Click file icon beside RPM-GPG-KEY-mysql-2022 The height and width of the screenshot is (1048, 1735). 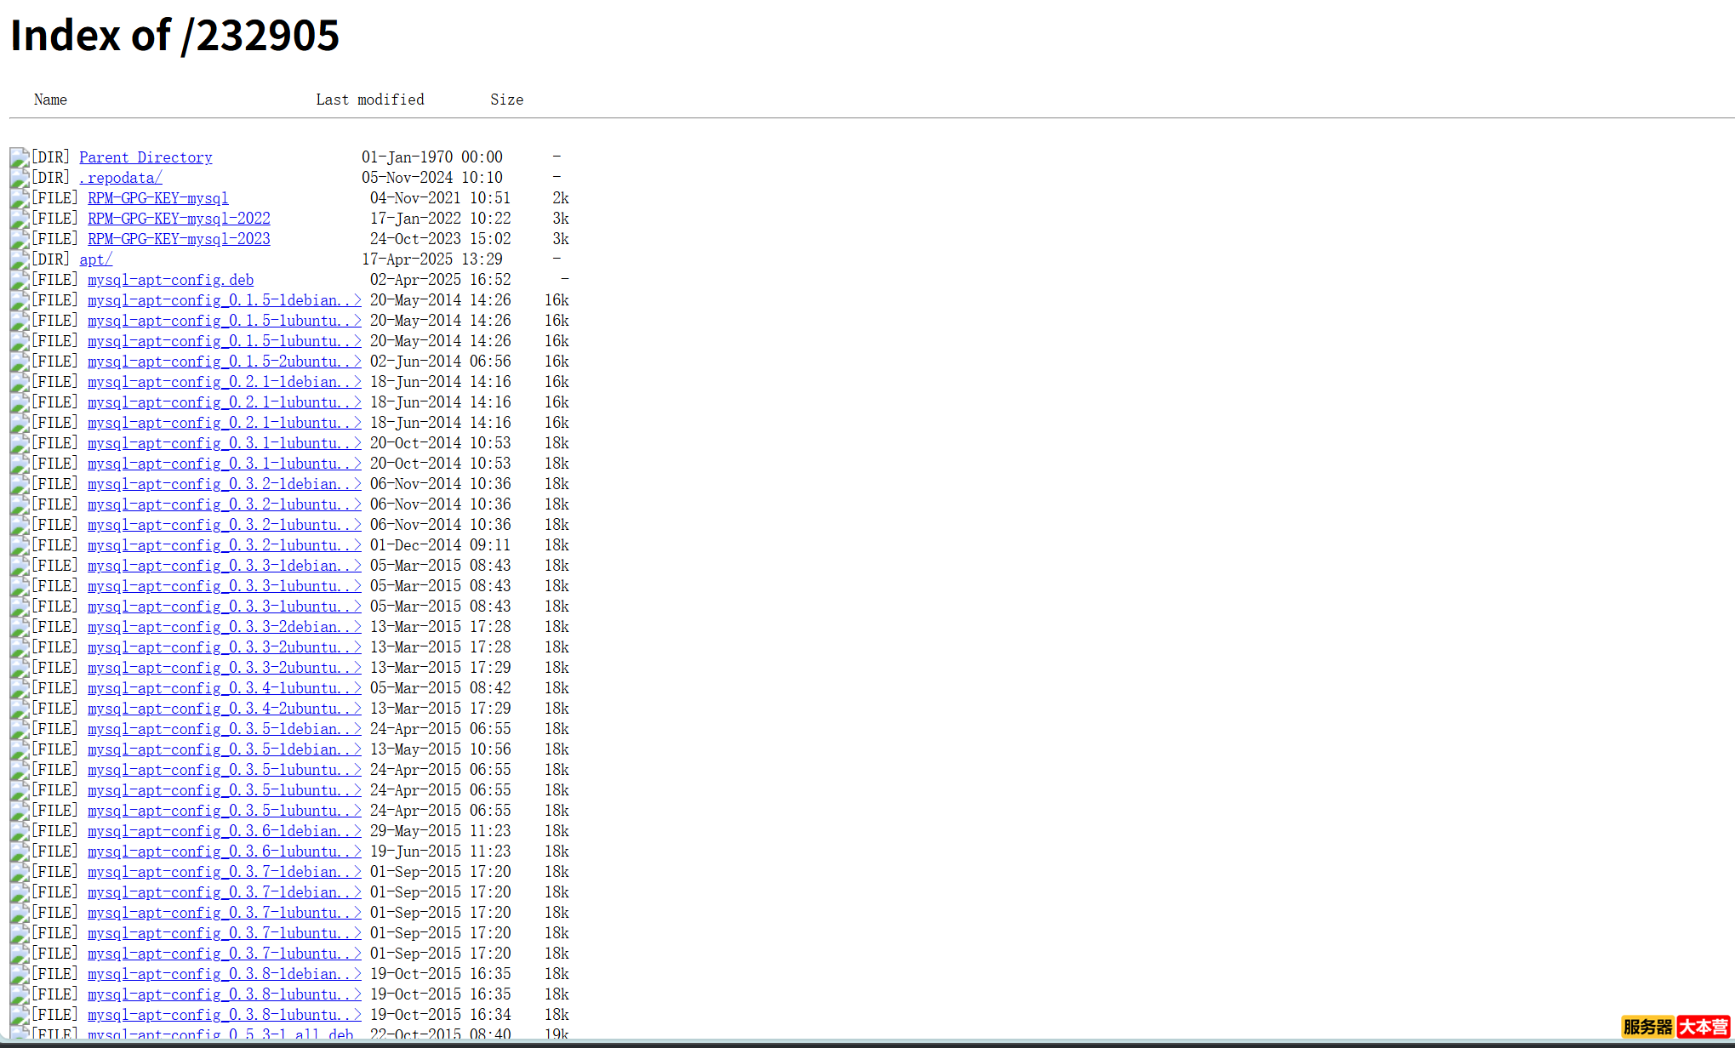(20, 219)
